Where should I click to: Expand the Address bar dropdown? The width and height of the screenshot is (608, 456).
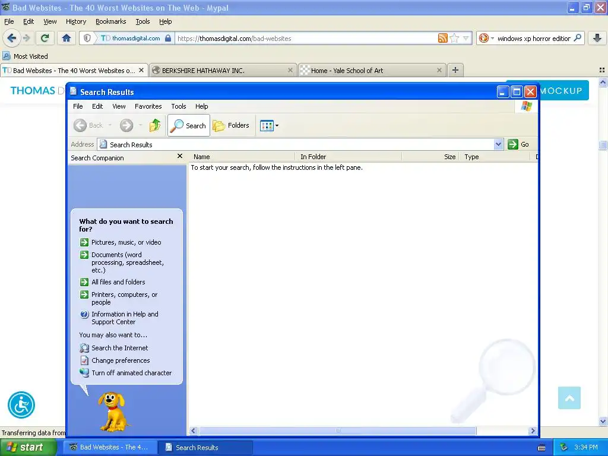coord(499,144)
